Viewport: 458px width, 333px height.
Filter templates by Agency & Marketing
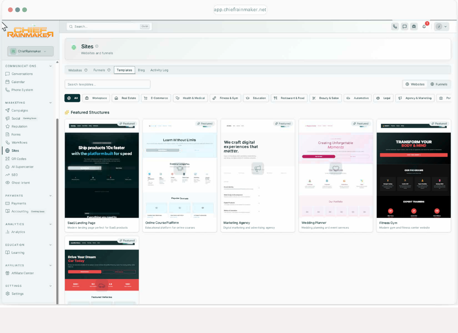click(x=415, y=98)
